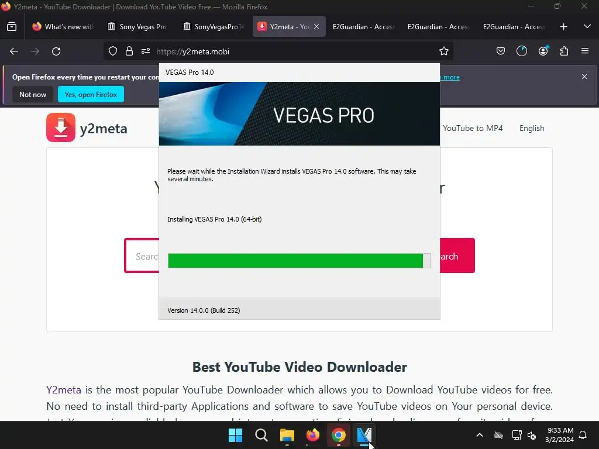This screenshot has width=599, height=449.
Task: Click the Y2meta link in the description
Action: (63, 390)
